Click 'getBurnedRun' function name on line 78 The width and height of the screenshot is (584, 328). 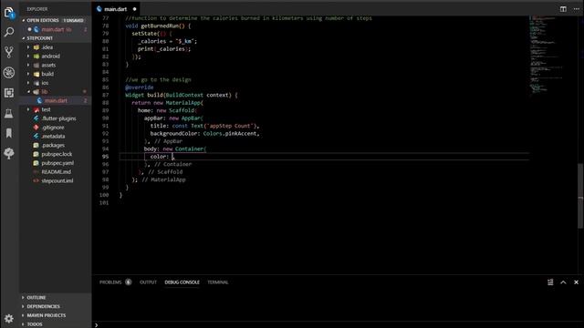coord(161,26)
